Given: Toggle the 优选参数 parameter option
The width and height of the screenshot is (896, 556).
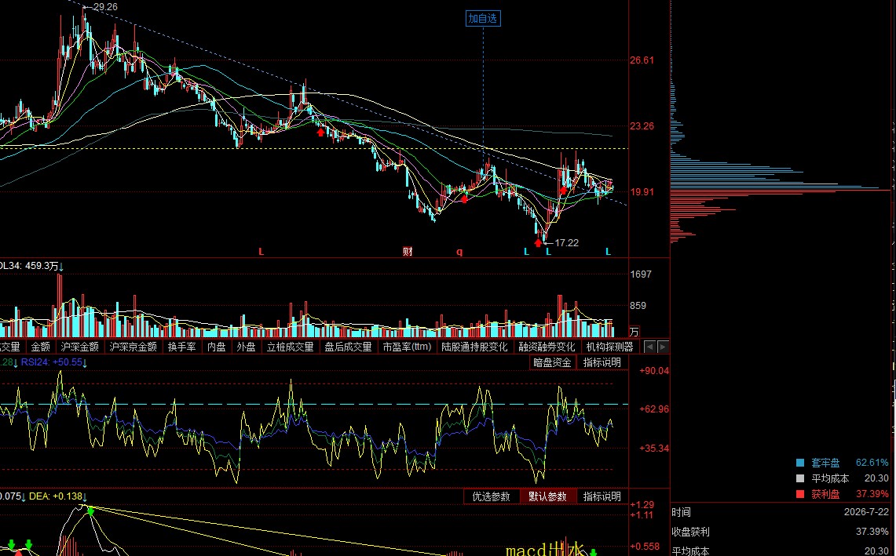Looking at the screenshot, I should 492,496.
